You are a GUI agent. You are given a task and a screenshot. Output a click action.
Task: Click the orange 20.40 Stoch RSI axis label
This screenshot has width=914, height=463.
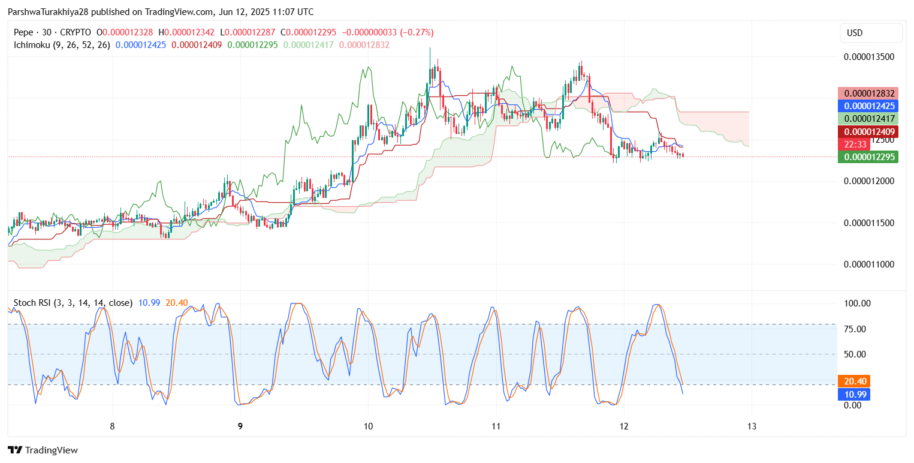tap(855, 381)
